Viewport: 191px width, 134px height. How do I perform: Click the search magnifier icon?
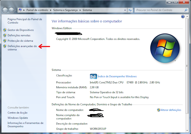point(186,10)
